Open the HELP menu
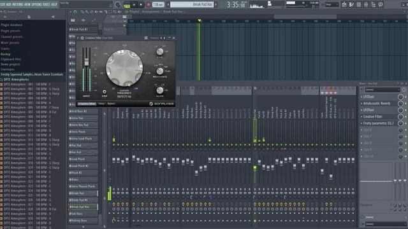 pyautogui.click(x=54, y=4)
